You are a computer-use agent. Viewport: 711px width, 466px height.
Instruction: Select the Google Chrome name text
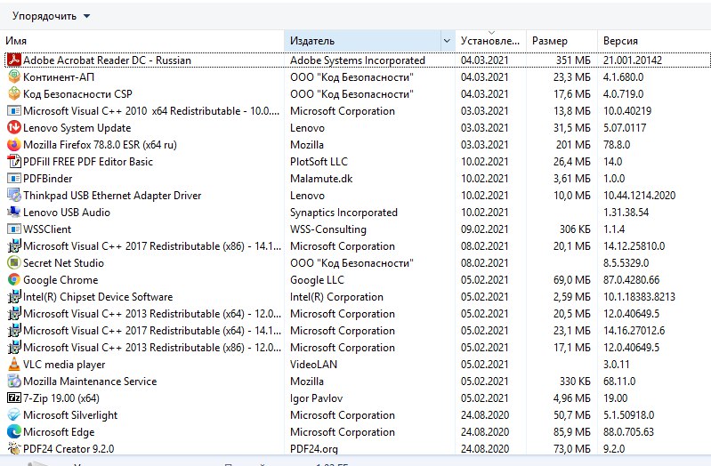[61, 280]
